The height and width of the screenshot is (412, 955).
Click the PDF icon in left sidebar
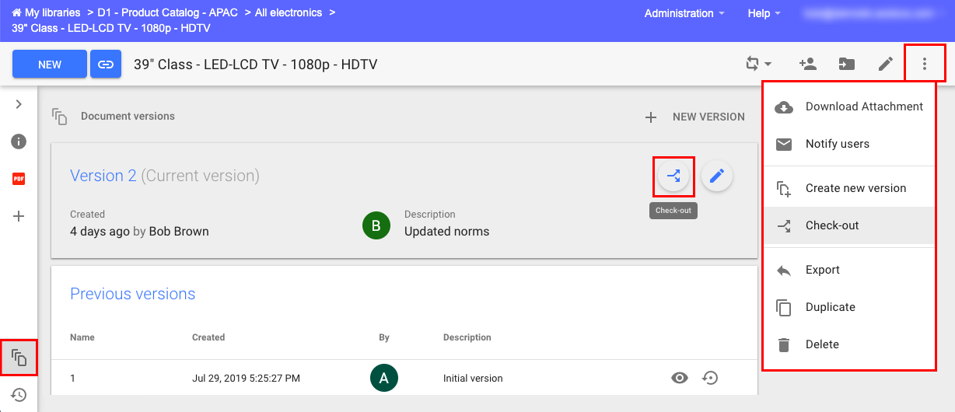coord(19,179)
